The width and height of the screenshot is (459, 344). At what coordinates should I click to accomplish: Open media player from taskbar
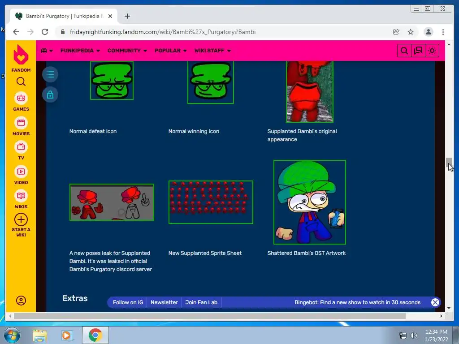tap(67, 335)
